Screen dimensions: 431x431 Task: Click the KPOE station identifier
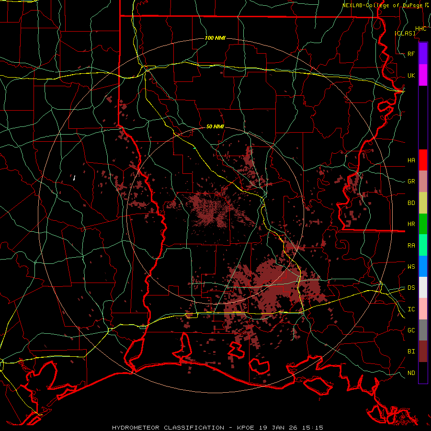point(245,428)
